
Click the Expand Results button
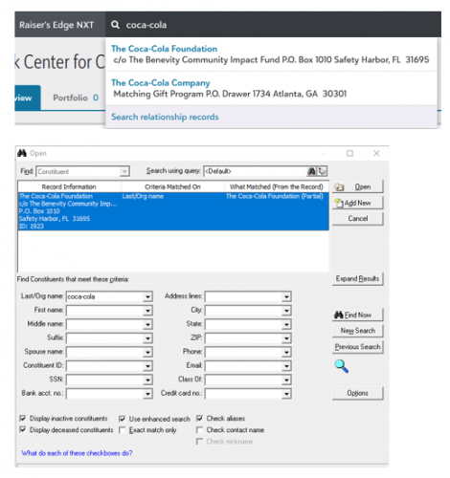point(357,279)
